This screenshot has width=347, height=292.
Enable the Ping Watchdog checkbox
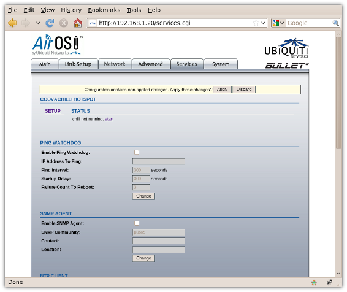(x=137, y=152)
